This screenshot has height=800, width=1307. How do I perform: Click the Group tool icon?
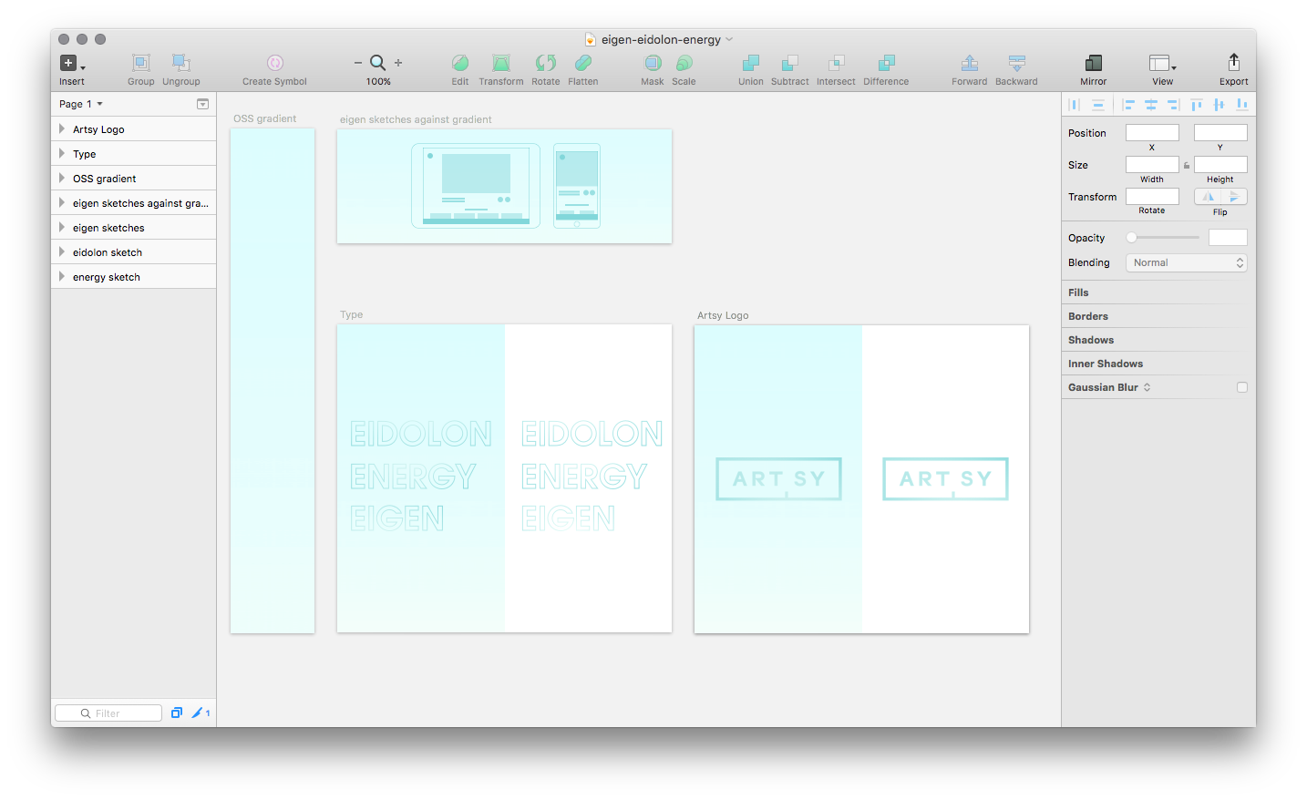point(140,63)
